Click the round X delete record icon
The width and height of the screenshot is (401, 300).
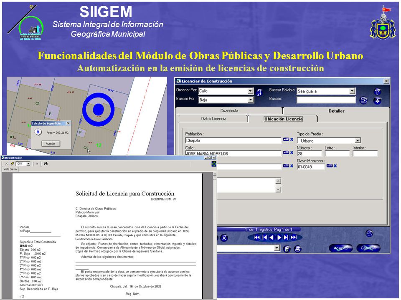(224, 238)
